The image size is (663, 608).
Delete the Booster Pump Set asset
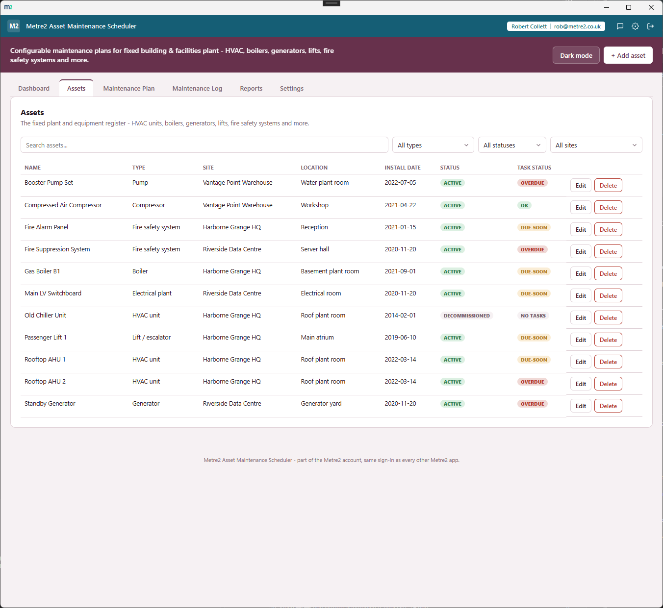point(608,186)
